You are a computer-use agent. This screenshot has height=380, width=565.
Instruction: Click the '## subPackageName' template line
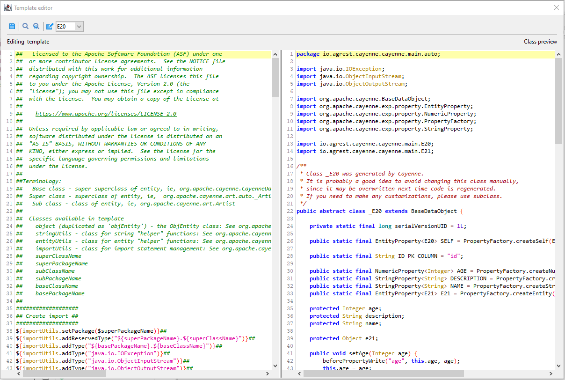[49, 278]
